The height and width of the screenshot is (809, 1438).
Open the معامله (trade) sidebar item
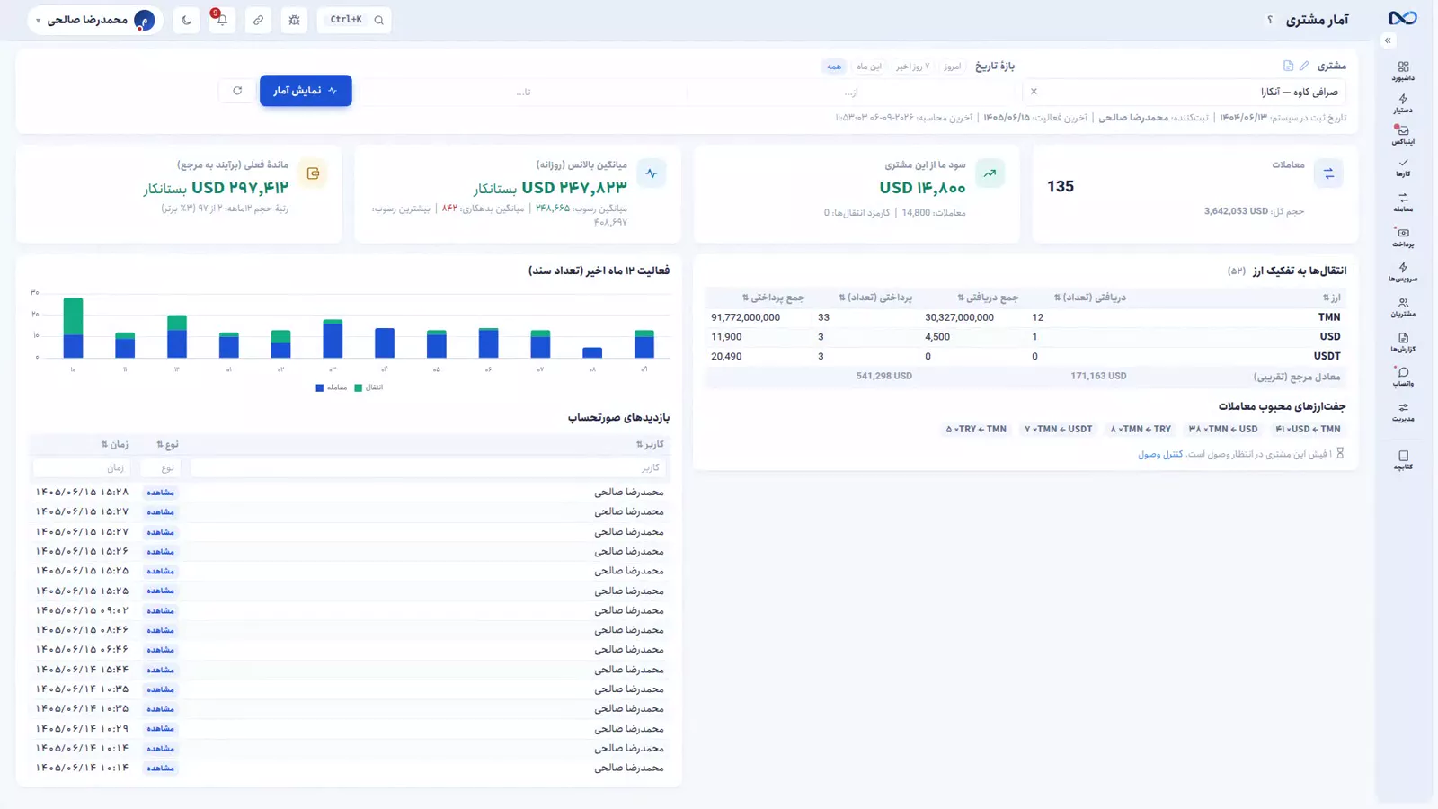pos(1403,202)
